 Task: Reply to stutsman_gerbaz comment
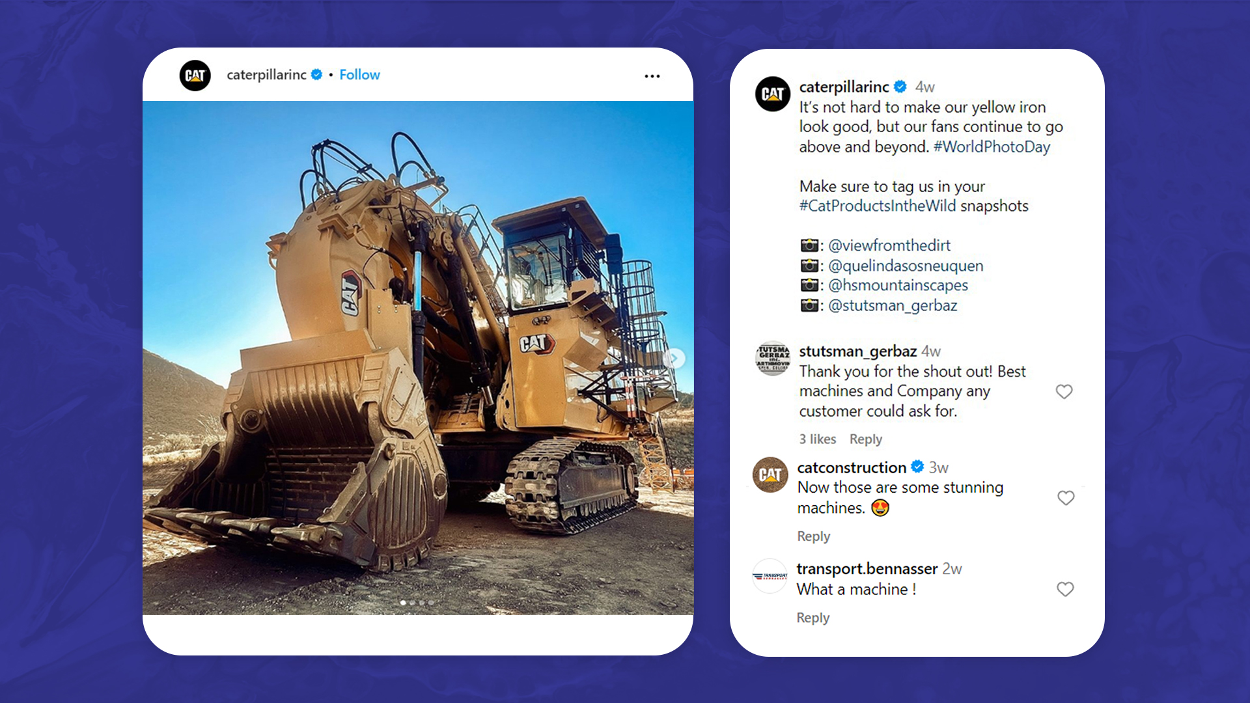coord(866,439)
